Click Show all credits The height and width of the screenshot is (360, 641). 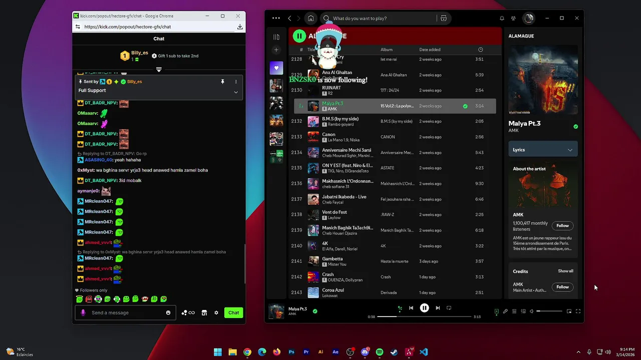point(565,271)
